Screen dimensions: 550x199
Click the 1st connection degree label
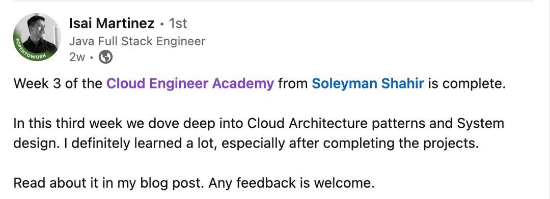pyautogui.click(x=178, y=23)
